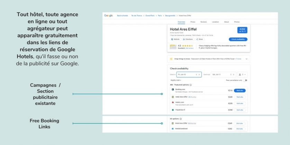This screenshot has width=290, height=145.
Task: Open info icon next to All options
Action: 181,119
